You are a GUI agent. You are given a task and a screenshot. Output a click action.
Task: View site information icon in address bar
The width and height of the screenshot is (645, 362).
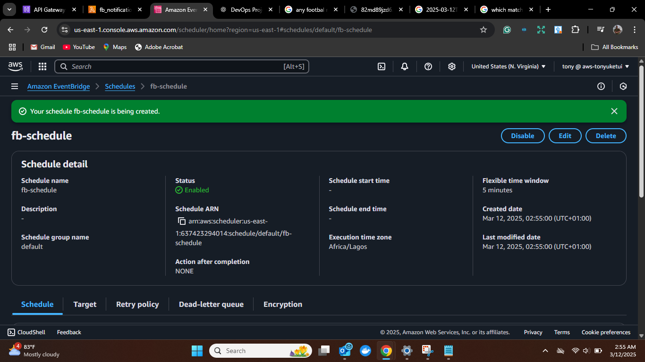65,30
